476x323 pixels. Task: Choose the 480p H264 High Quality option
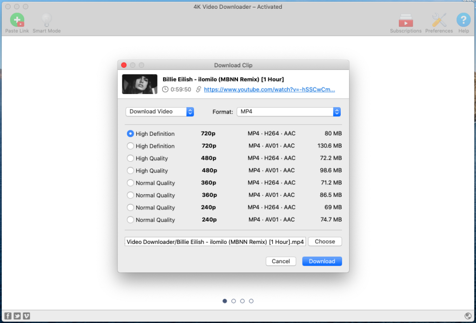click(130, 158)
